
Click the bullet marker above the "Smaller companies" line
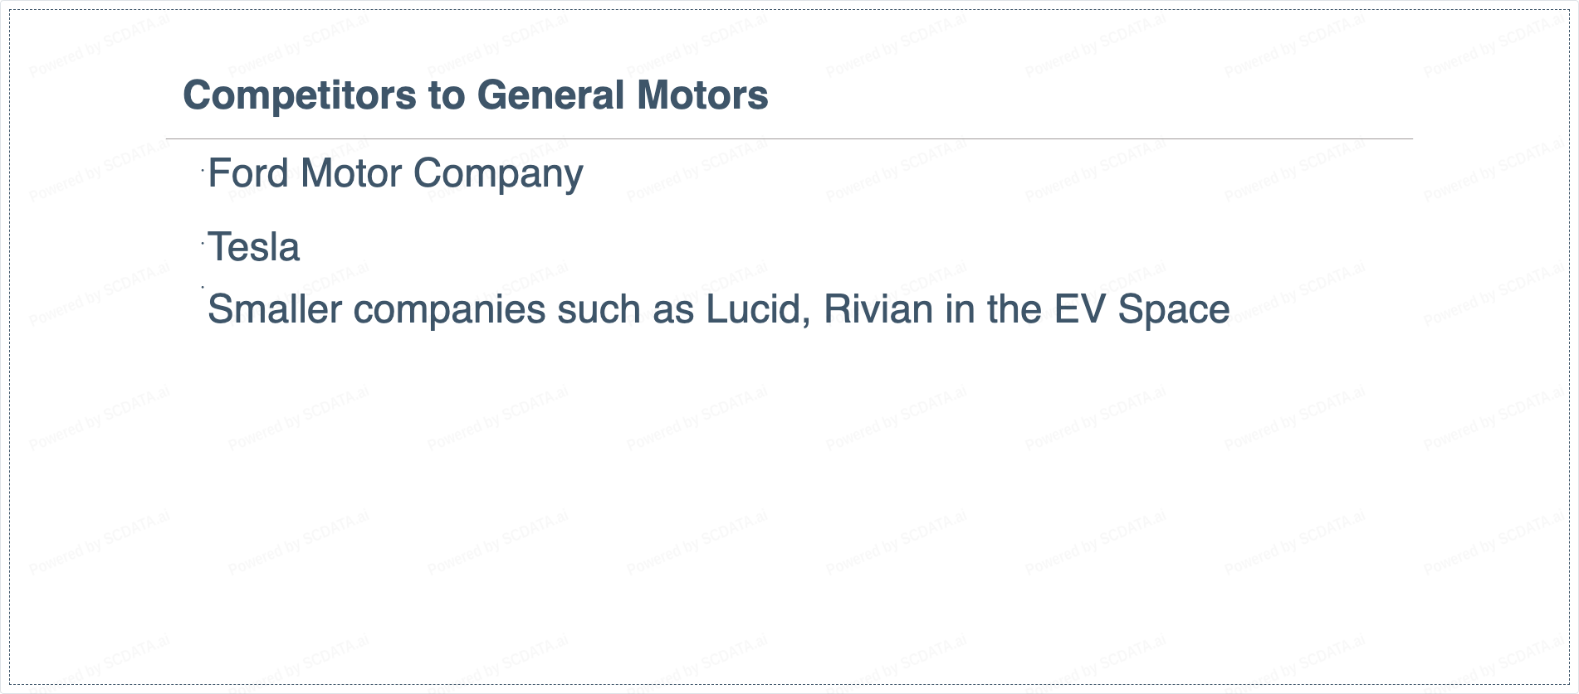coord(203,287)
